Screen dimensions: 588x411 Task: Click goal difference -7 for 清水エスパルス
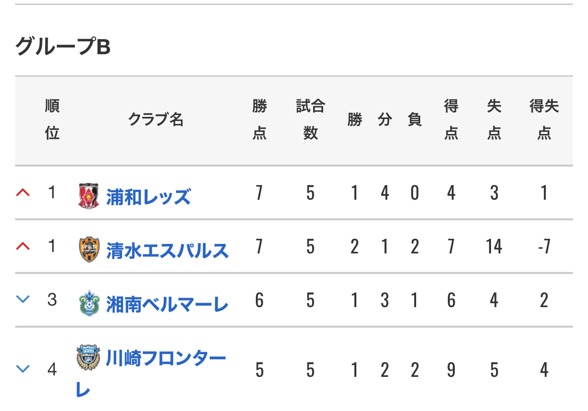pos(544,246)
